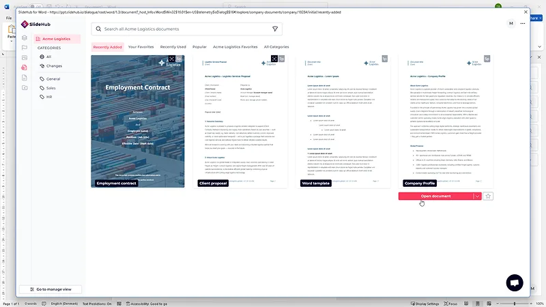Click Focus mode in Word status bar
Screen dimensions: 546x307
click(x=450, y=304)
